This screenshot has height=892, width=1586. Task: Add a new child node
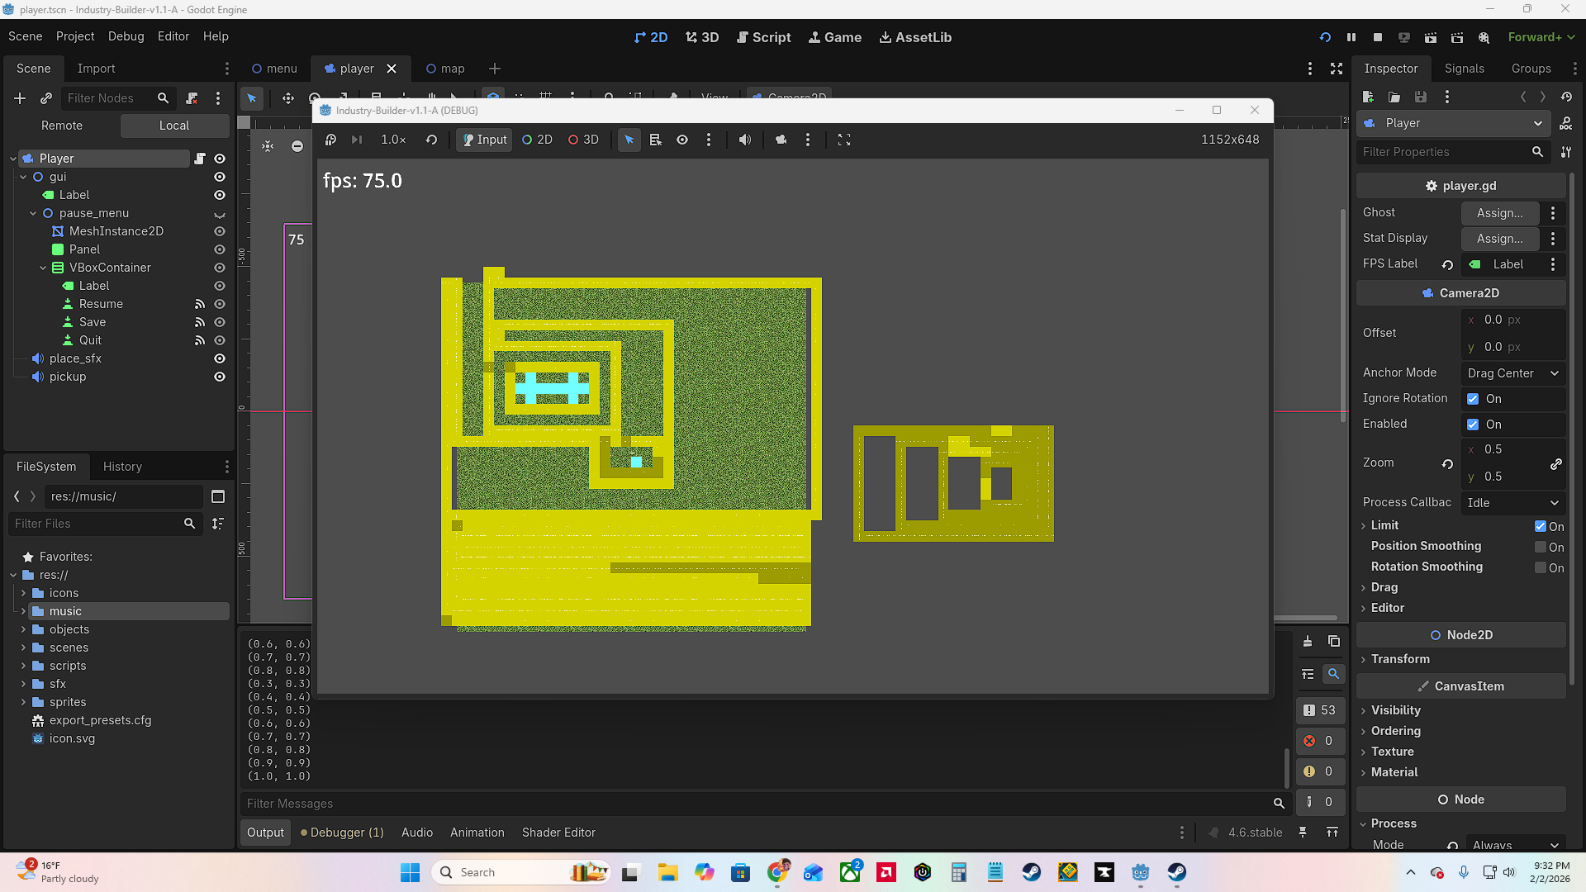click(x=20, y=98)
